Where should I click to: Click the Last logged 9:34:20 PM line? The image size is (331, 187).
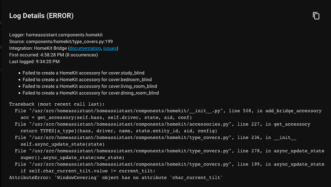click(x=35, y=62)
